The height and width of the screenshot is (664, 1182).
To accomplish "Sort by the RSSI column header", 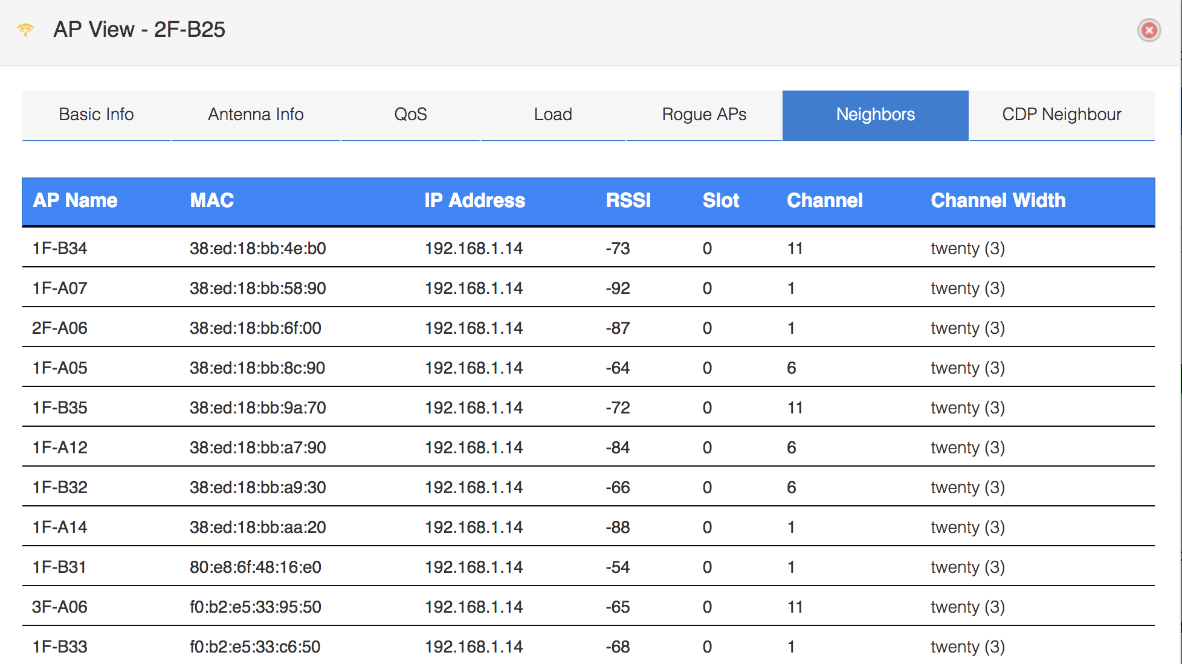I will click(x=628, y=200).
